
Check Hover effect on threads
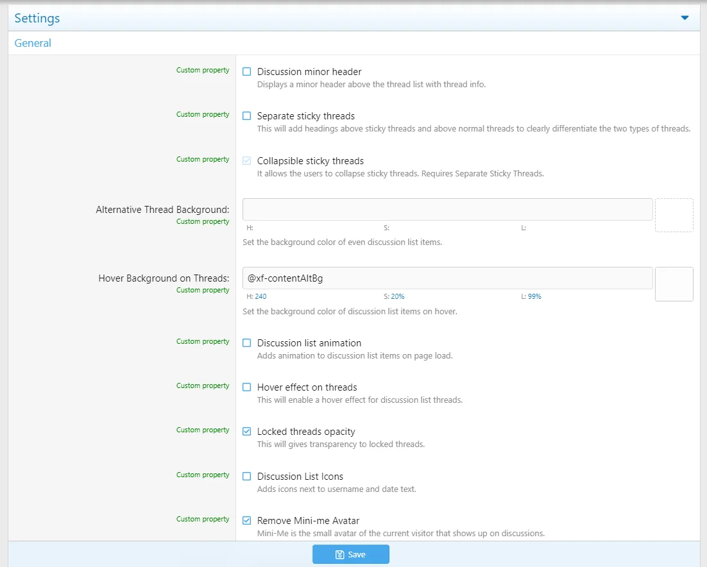[247, 387]
